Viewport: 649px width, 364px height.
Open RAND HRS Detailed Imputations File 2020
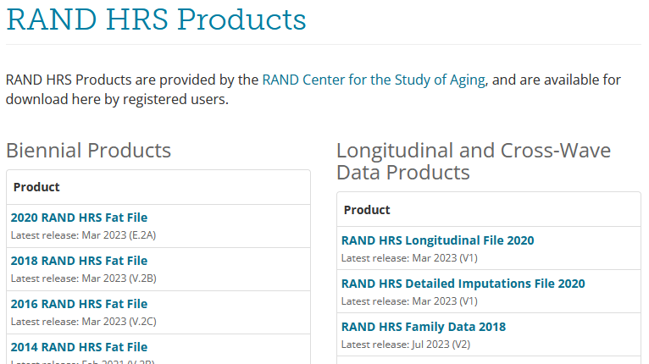(x=463, y=284)
